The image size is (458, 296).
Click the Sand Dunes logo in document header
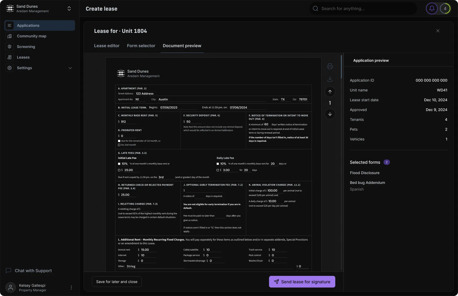tap(121, 73)
